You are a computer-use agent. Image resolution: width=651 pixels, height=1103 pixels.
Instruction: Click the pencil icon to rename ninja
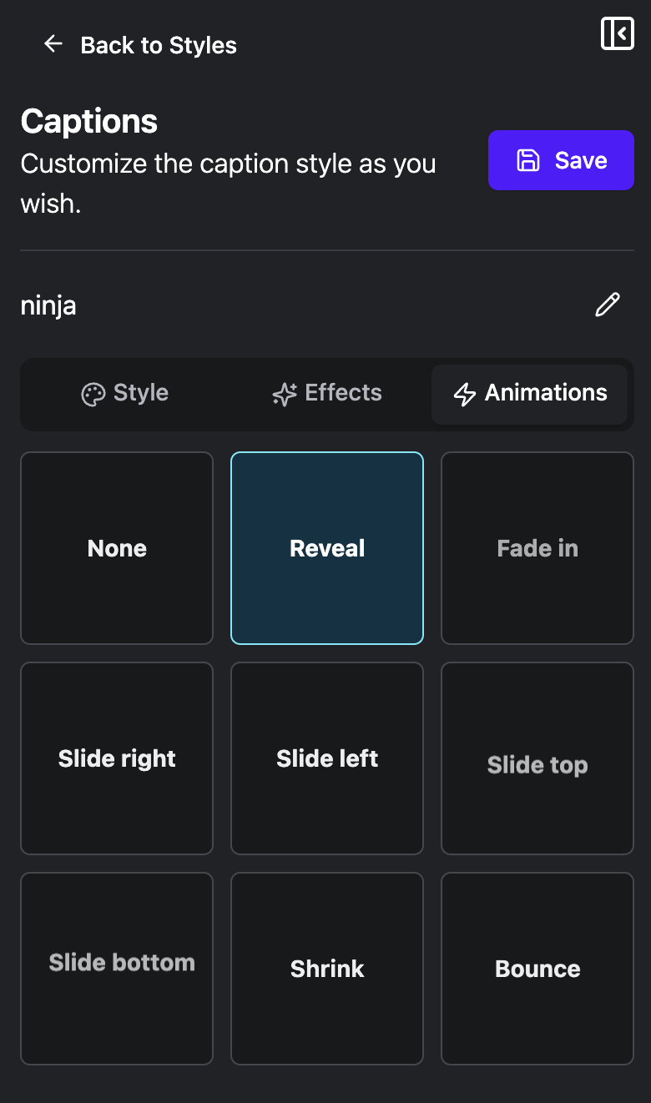click(x=608, y=305)
